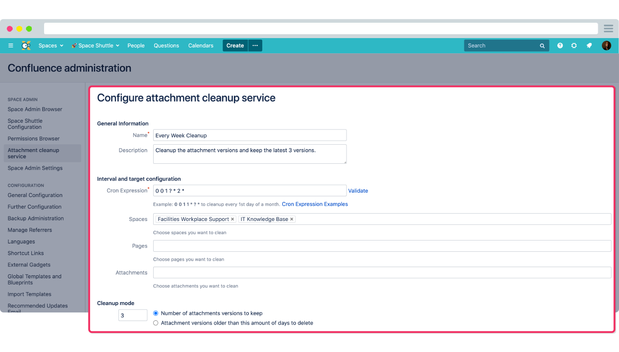Open the settings gear icon
Screen dimensions: 619x352
coord(574,45)
